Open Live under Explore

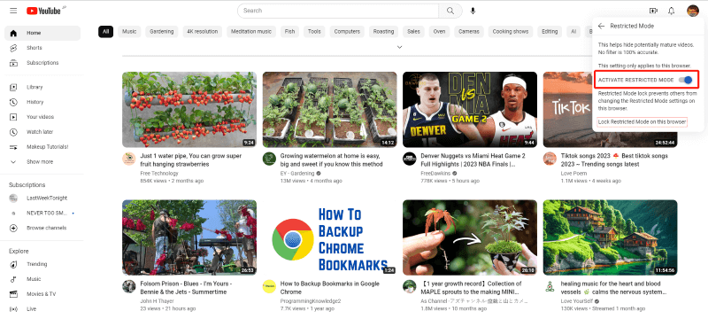[x=42, y=309]
